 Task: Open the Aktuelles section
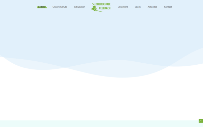[152, 7]
